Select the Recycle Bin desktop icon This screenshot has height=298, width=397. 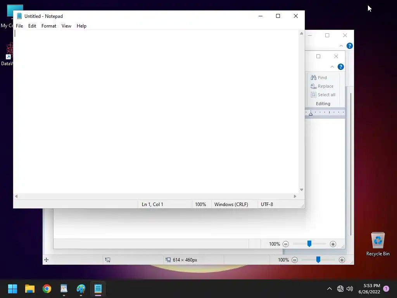(x=378, y=244)
